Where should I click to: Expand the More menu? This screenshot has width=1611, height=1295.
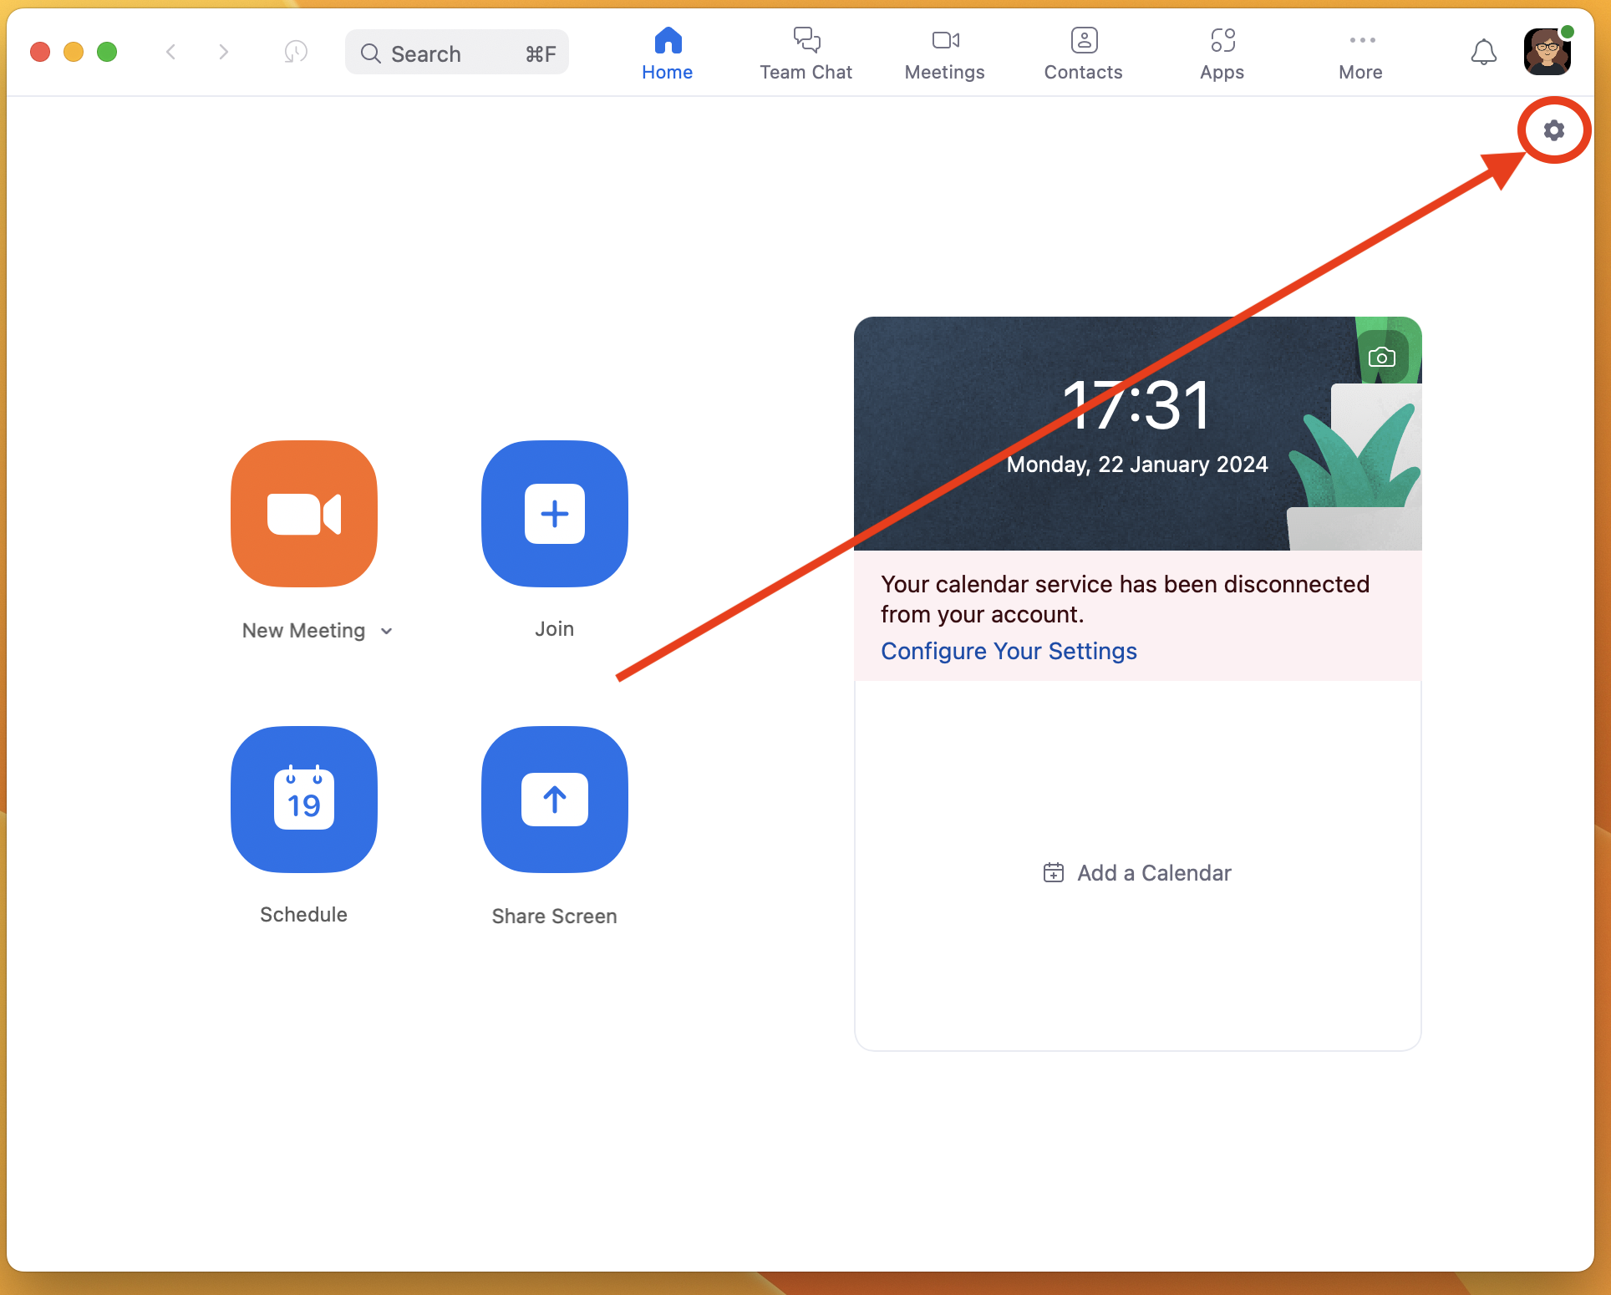[1359, 52]
